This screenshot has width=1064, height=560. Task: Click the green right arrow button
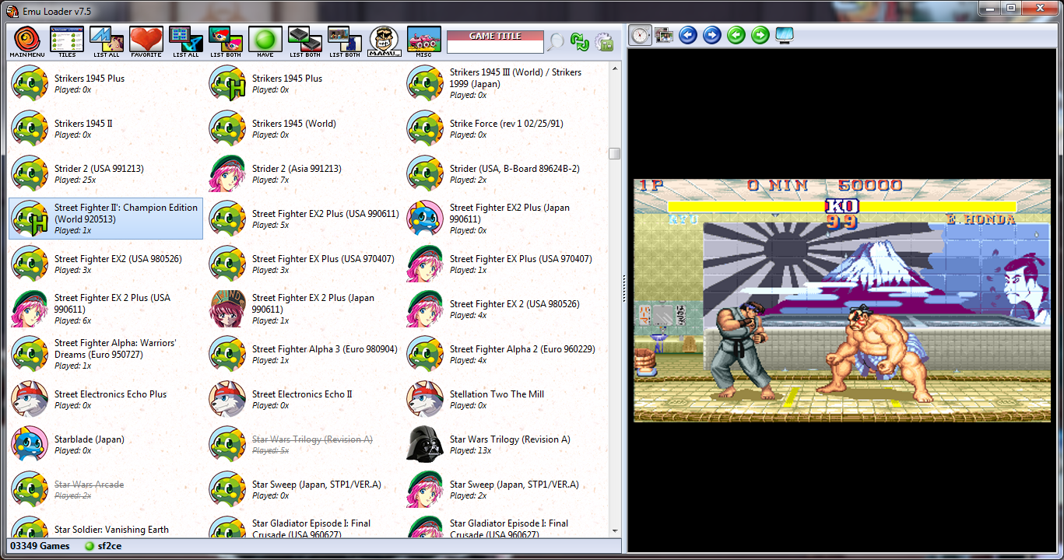click(760, 35)
